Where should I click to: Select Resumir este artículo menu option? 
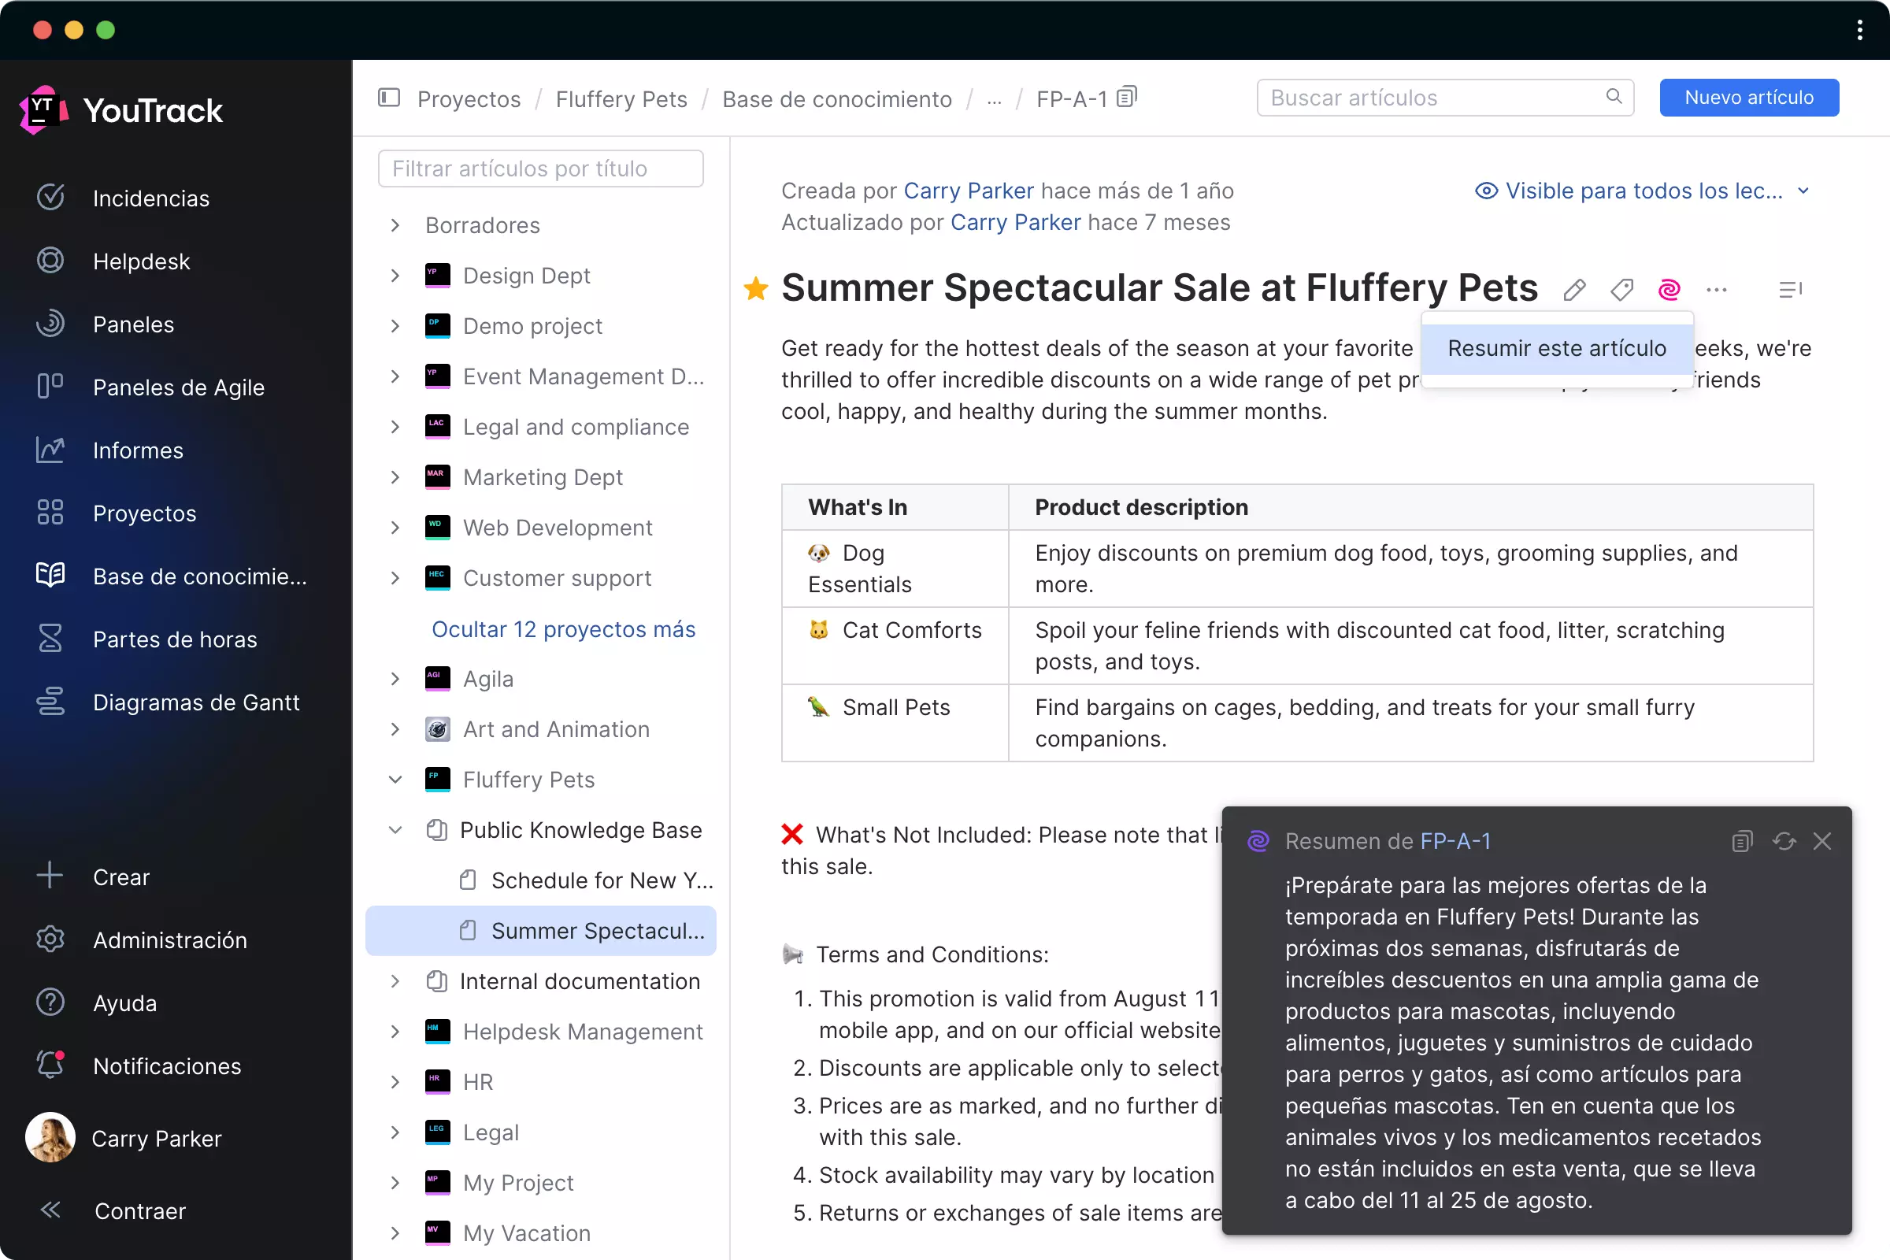(x=1557, y=349)
